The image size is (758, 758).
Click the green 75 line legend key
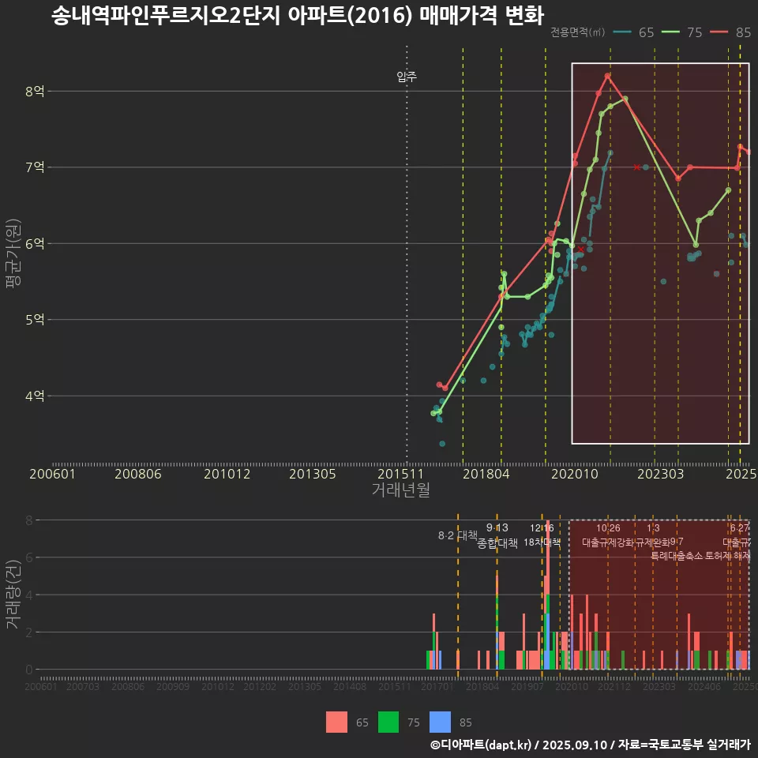point(671,32)
